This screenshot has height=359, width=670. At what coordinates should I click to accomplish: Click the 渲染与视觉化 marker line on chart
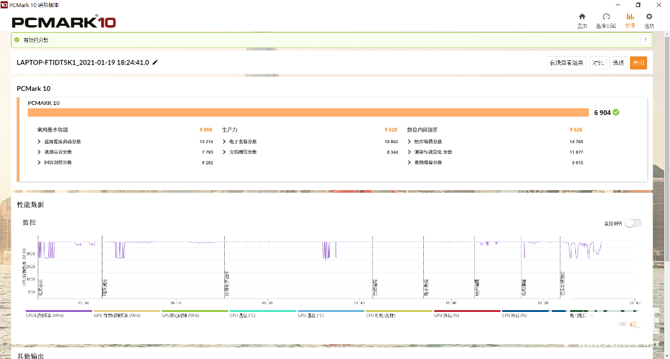[560, 267]
